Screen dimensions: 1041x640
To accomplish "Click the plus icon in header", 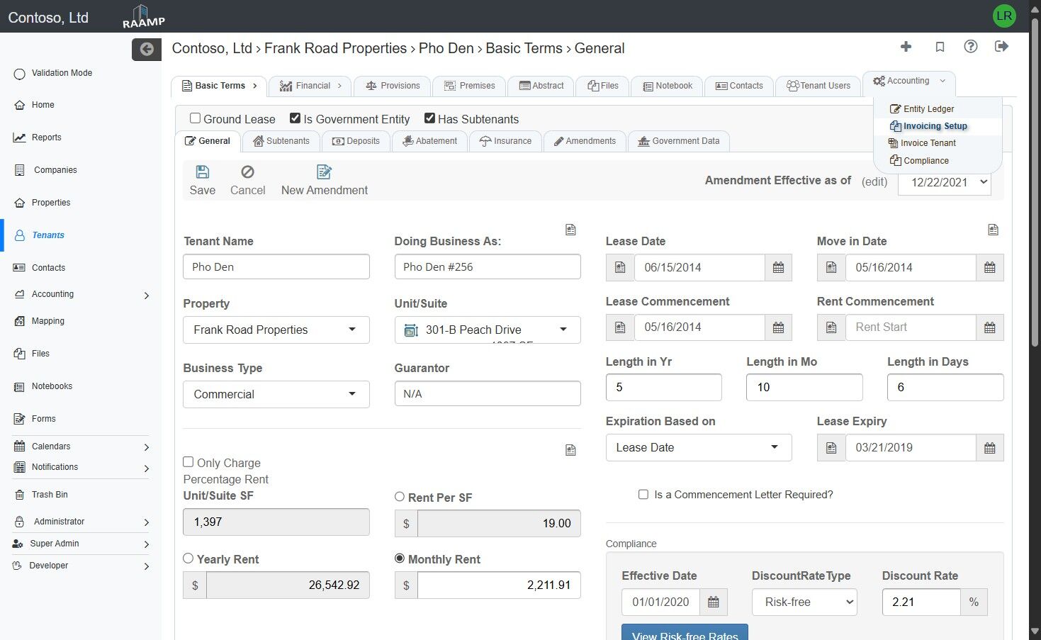I will (906, 47).
